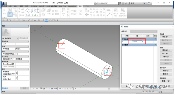175x95 pixels.
Task: Switch to the 修改 ribbon tab
Action: pos(80,6)
